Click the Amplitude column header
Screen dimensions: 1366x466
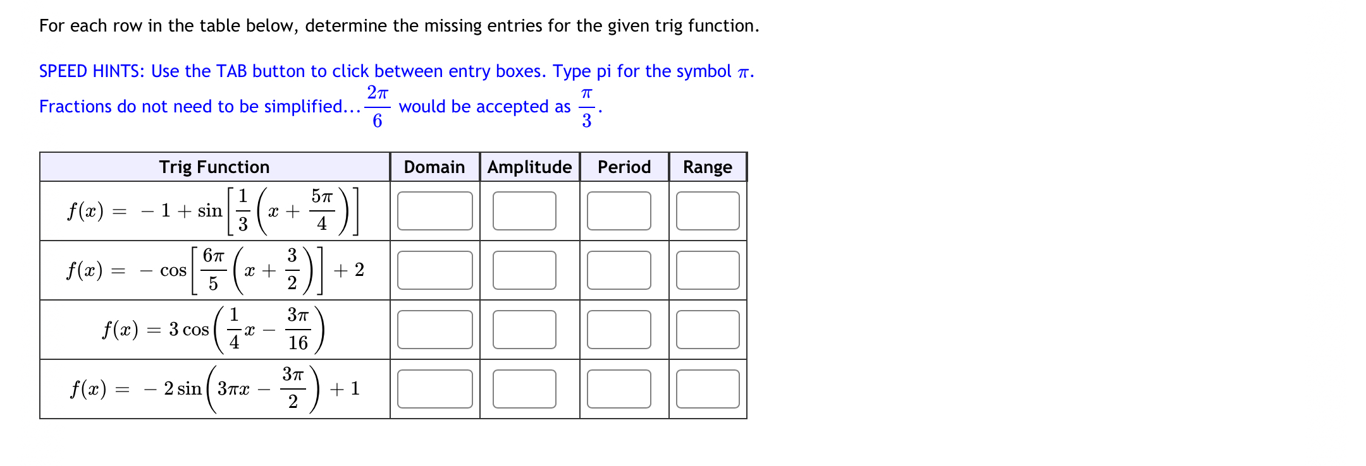tap(529, 167)
